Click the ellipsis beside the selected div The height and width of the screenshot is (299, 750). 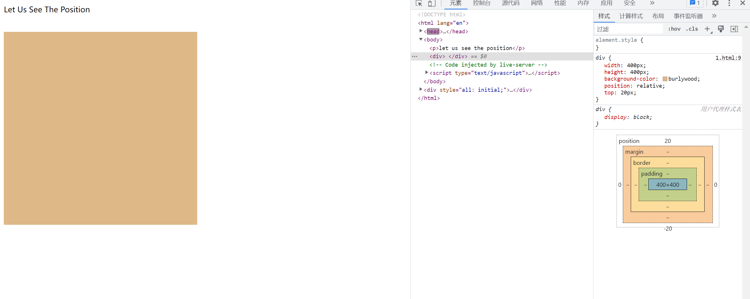pyautogui.click(x=415, y=56)
